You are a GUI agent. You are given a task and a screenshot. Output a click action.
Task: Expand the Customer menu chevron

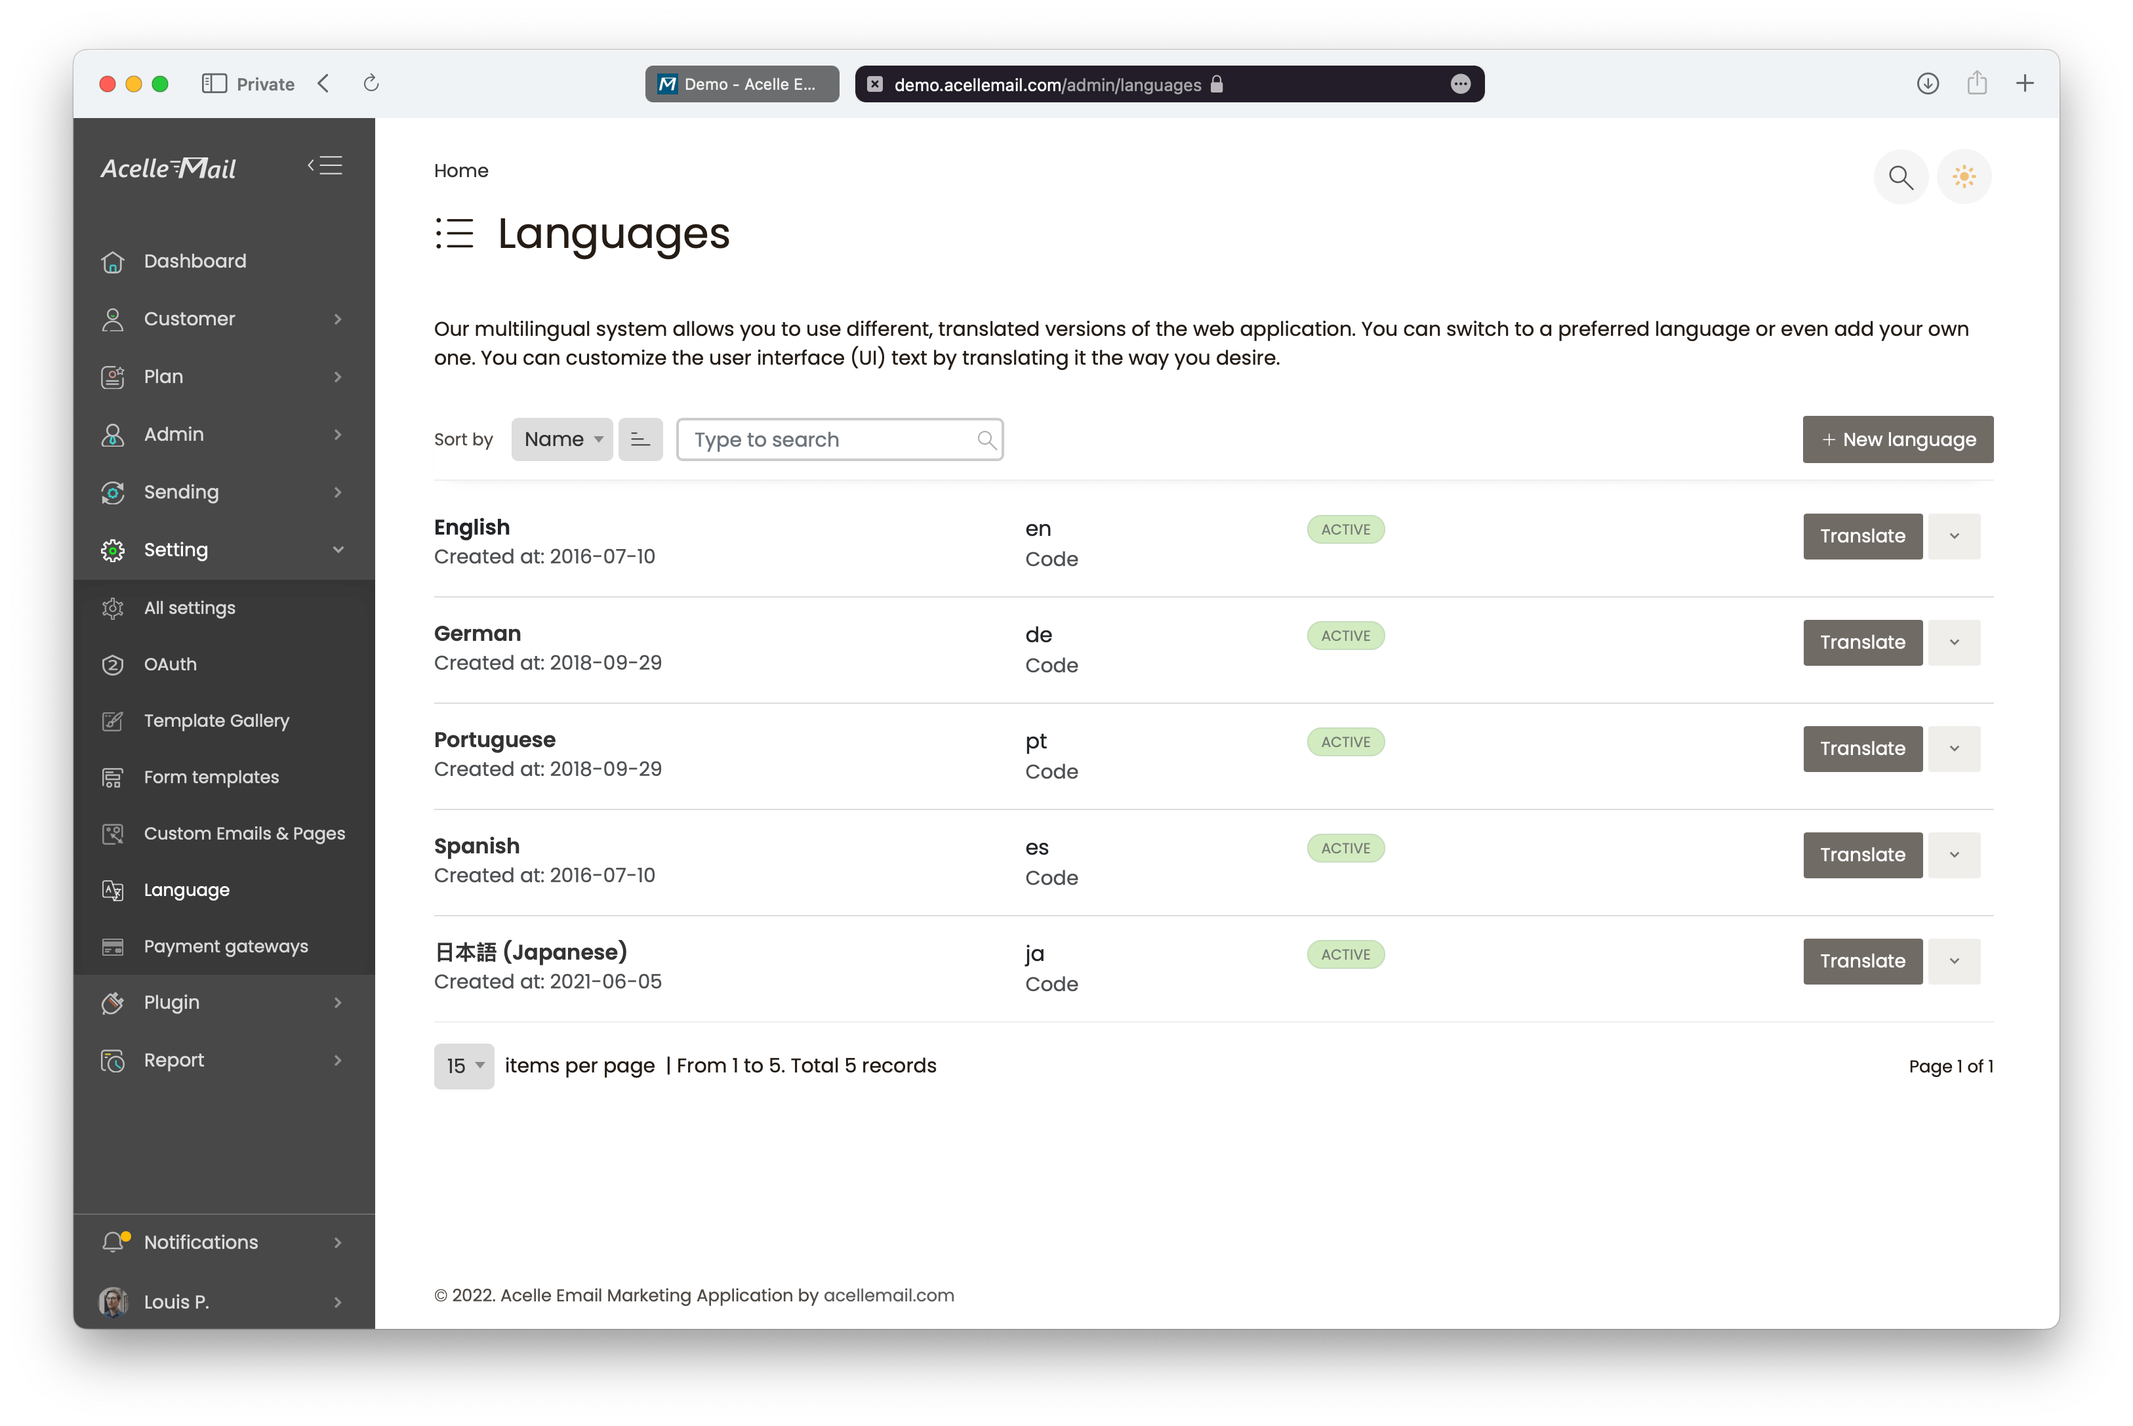pyautogui.click(x=338, y=319)
